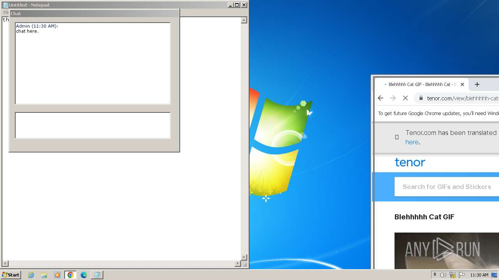Click the tenor logo
Screen dimensions: 499x280
(x=410, y=162)
